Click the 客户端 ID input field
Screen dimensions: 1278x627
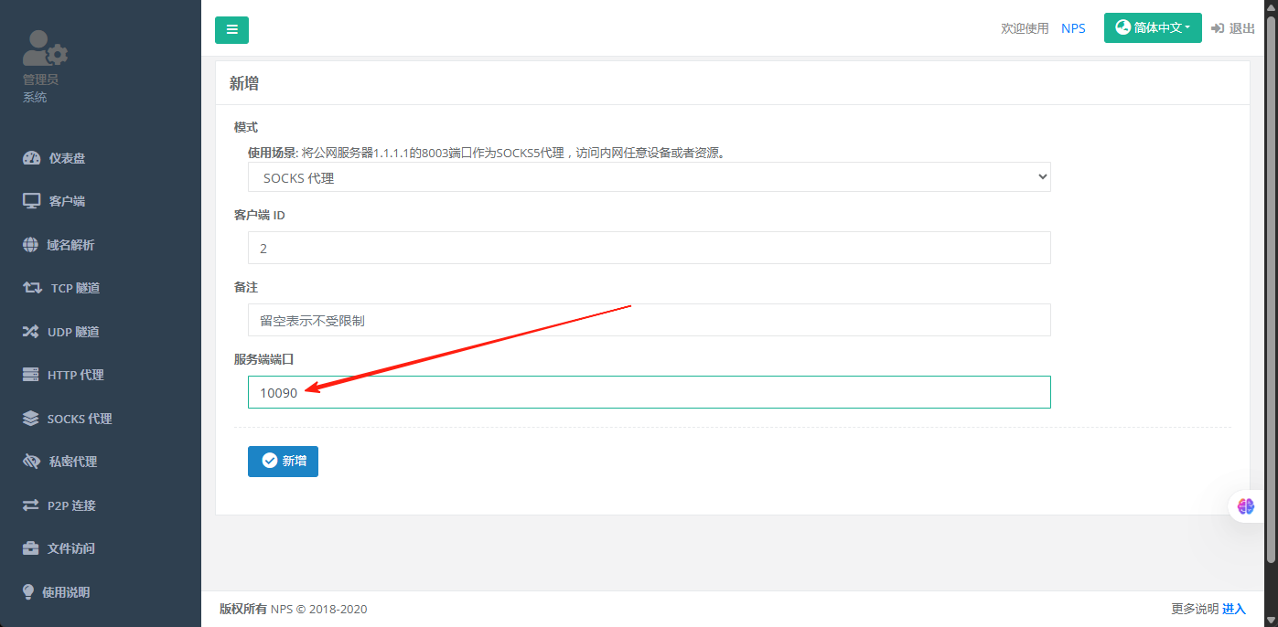click(x=649, y=248)
